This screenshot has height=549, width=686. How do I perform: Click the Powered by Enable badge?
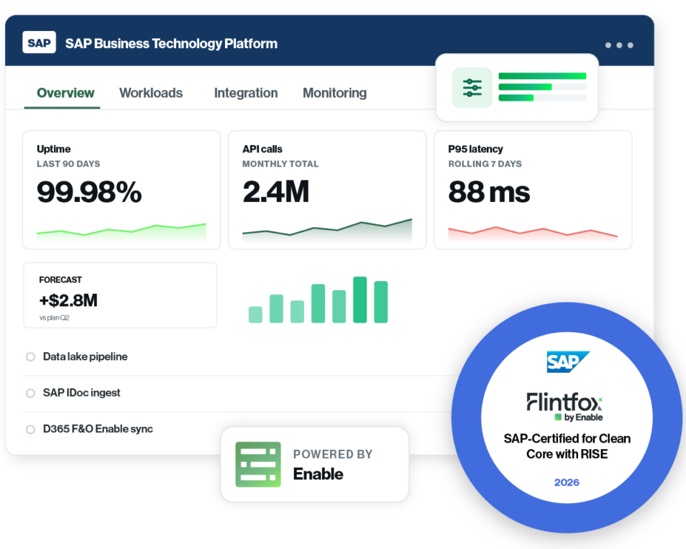click(x=315, y=464)
